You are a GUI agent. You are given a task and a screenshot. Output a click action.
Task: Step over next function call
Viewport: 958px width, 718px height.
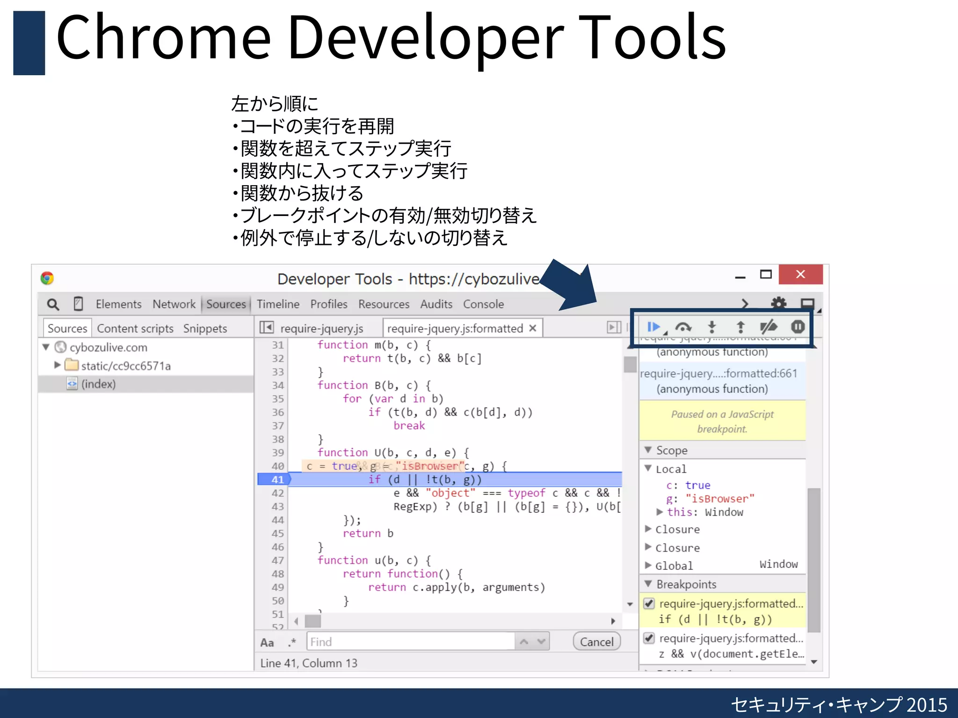[x=683, y=327]
